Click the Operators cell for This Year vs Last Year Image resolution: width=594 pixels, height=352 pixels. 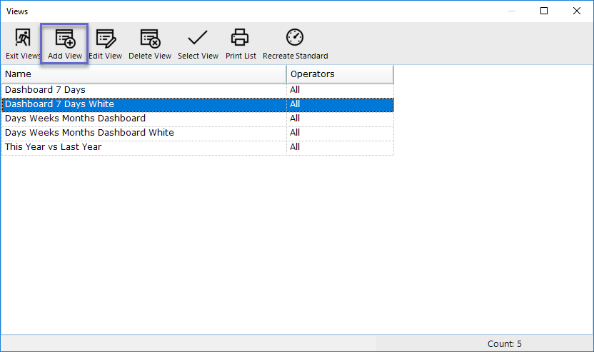(x=340, y=147)
